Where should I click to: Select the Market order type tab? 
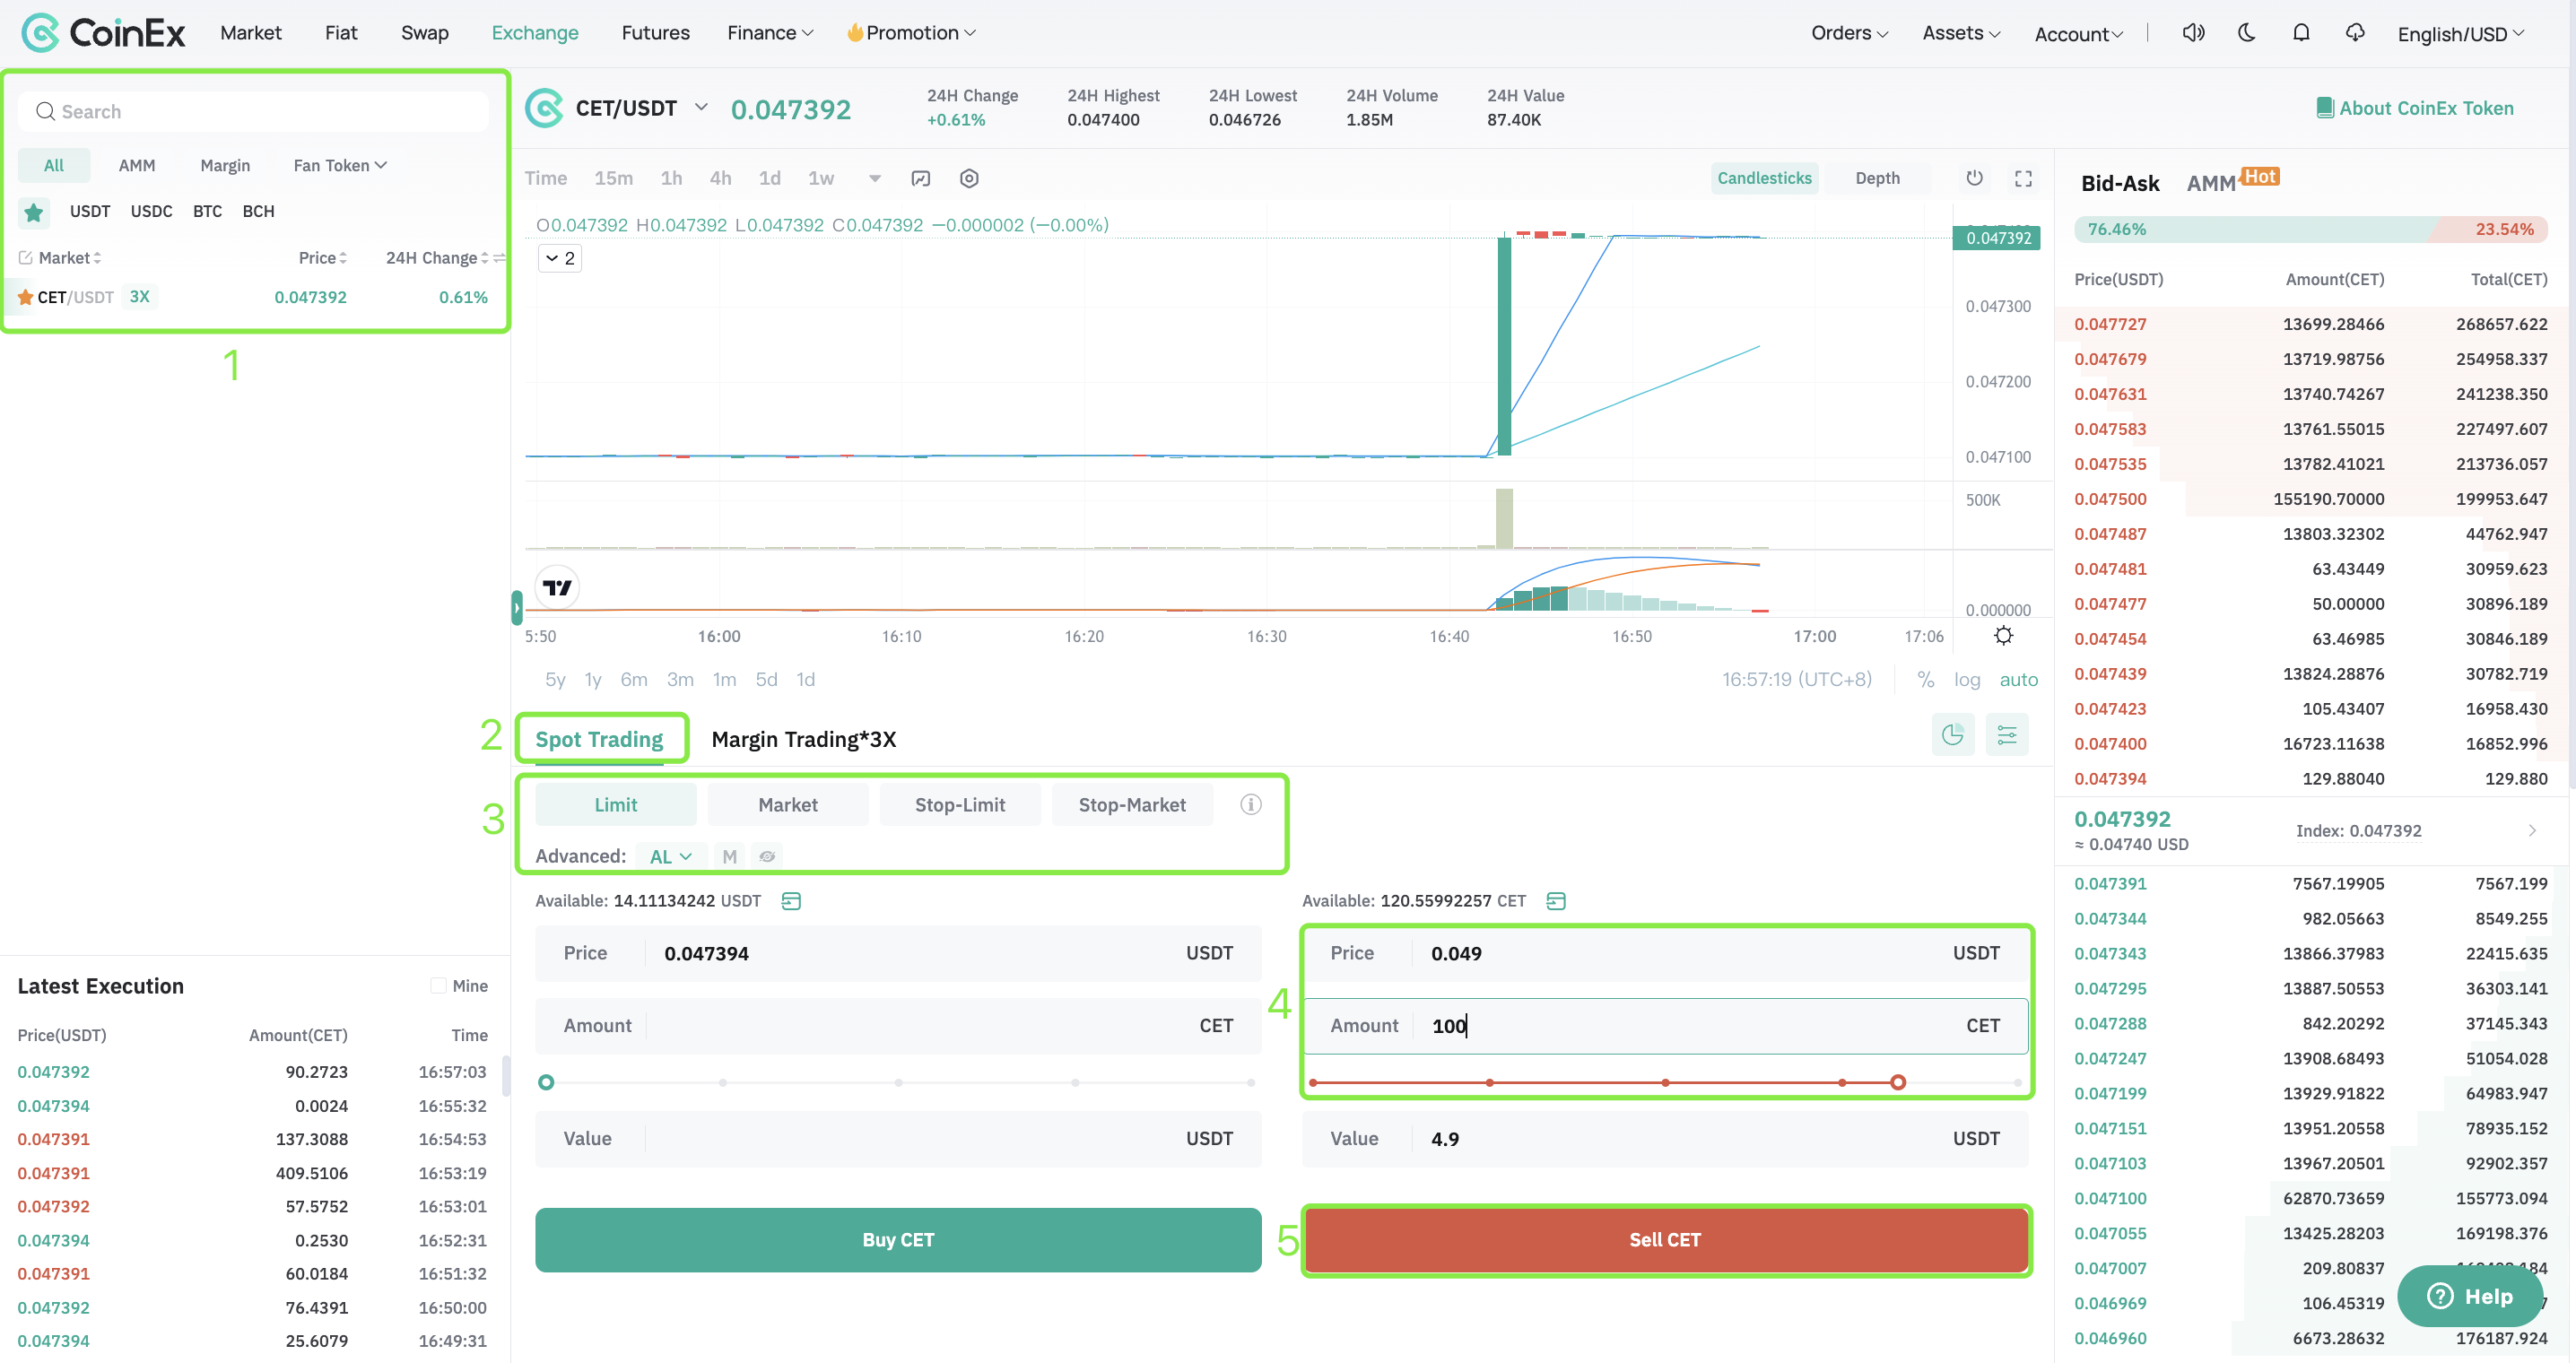click(x=787, y=804)
